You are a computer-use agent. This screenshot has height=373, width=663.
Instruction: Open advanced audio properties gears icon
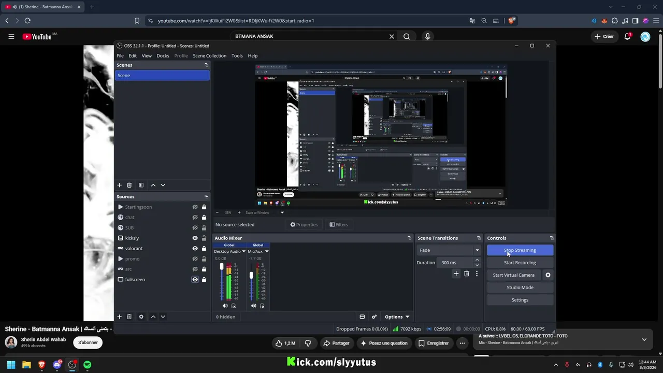point(374,317)
